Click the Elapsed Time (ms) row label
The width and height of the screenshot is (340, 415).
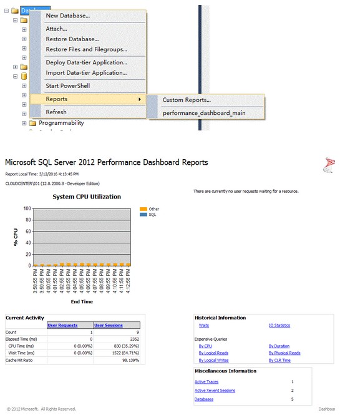coord(21,339)
